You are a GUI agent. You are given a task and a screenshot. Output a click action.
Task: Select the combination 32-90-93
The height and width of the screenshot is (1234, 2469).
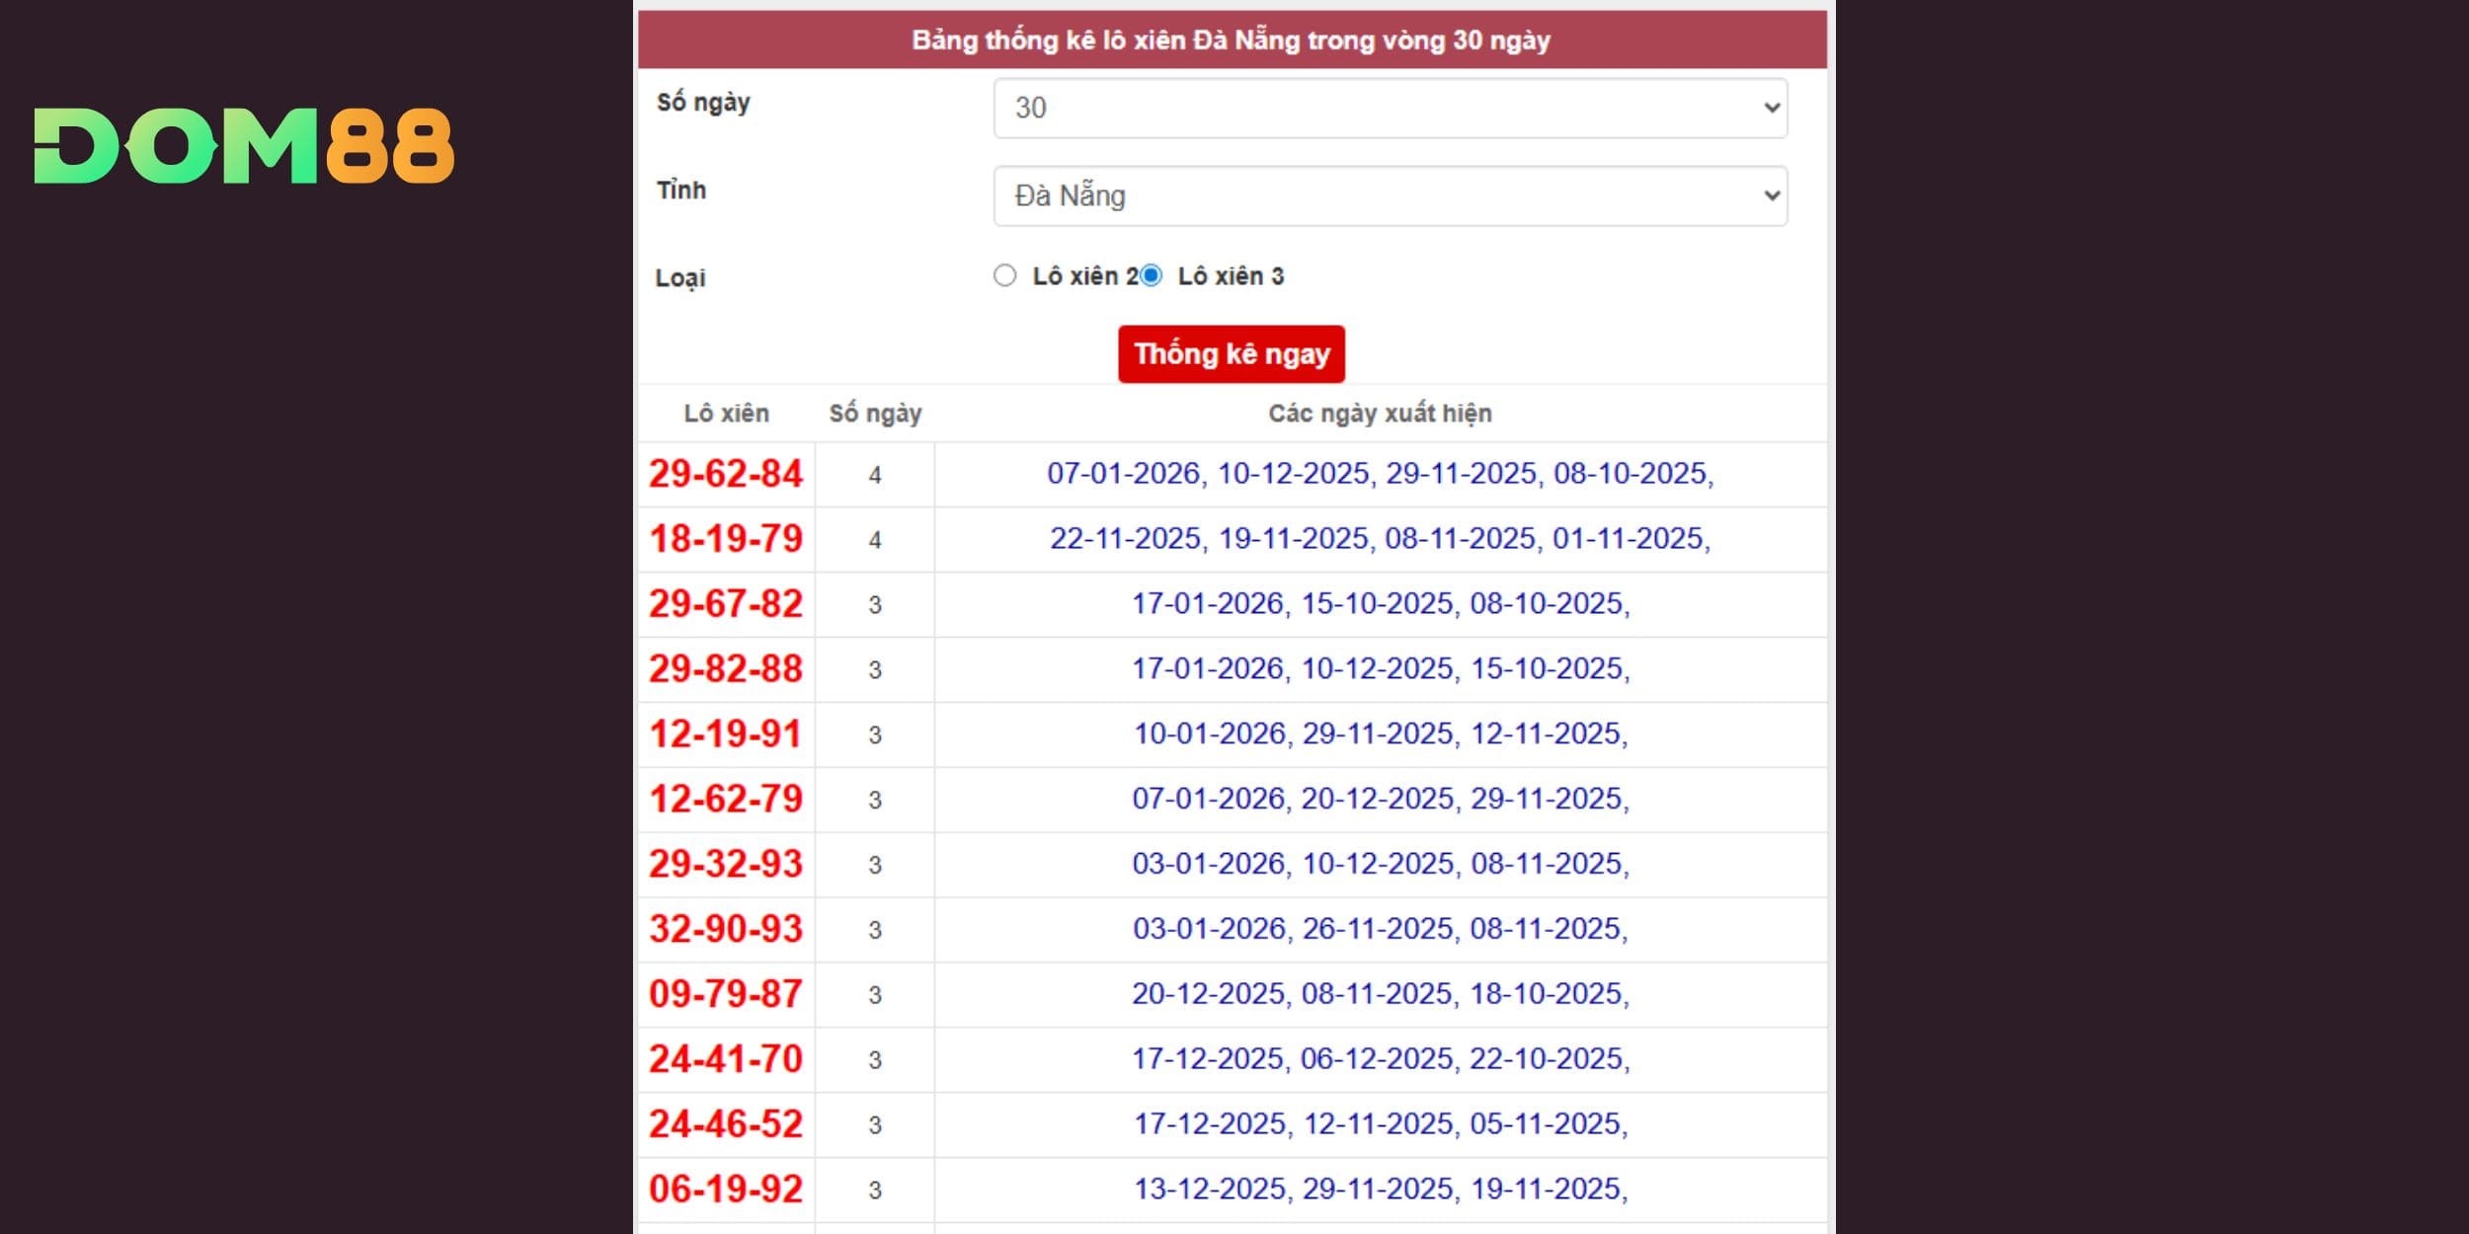pyautogui.click(x=726, y=929)
